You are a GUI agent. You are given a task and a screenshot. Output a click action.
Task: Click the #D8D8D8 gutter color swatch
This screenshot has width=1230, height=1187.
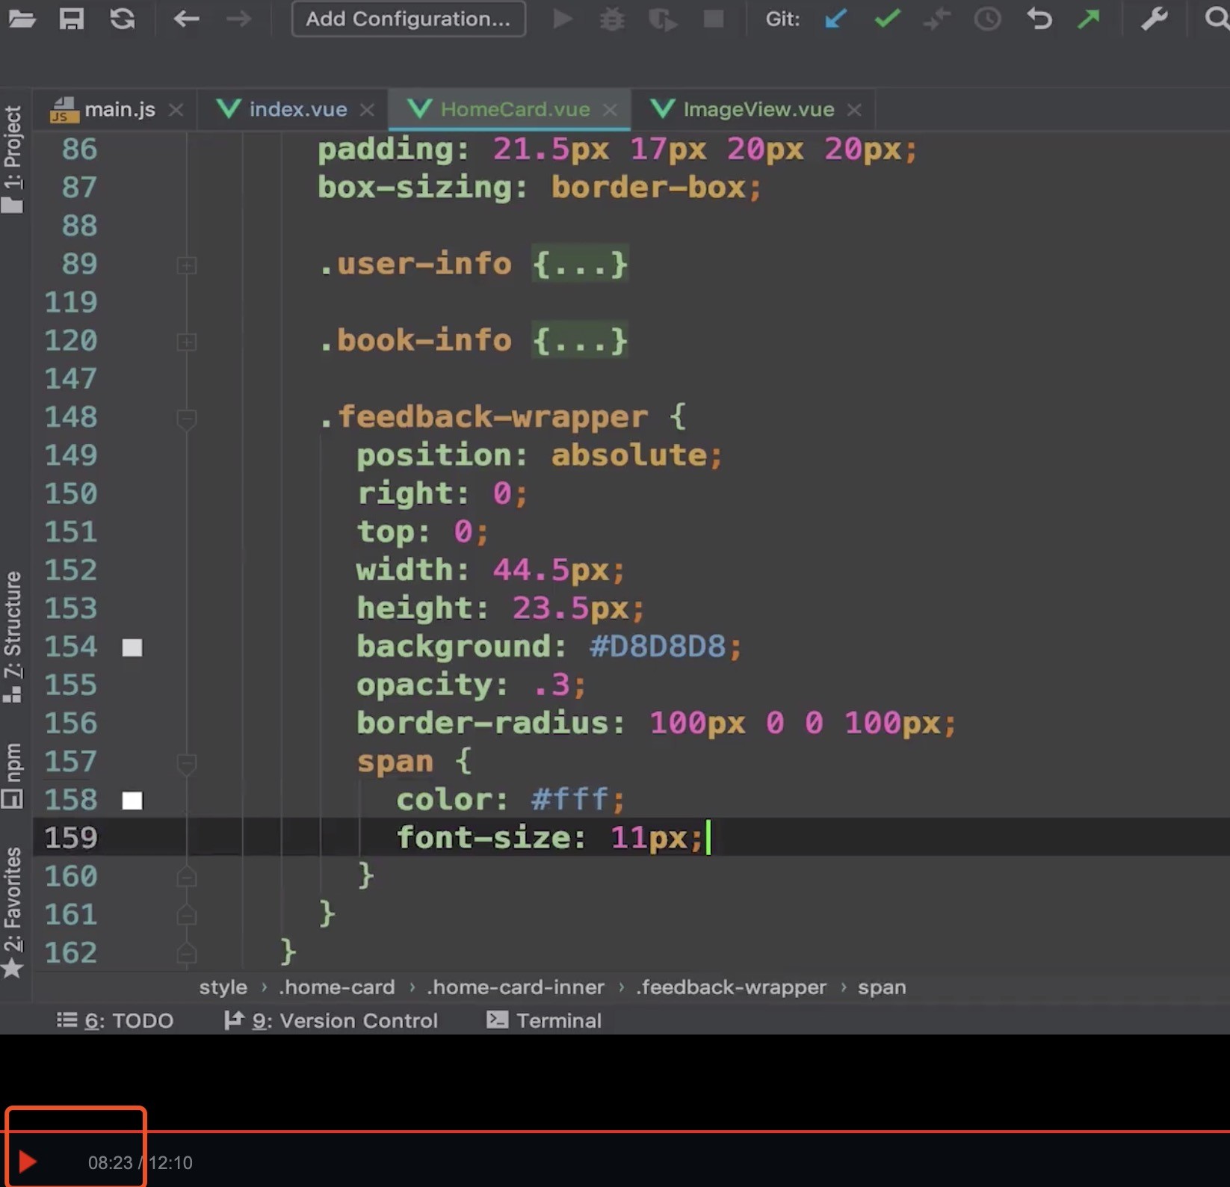[132, 647]
